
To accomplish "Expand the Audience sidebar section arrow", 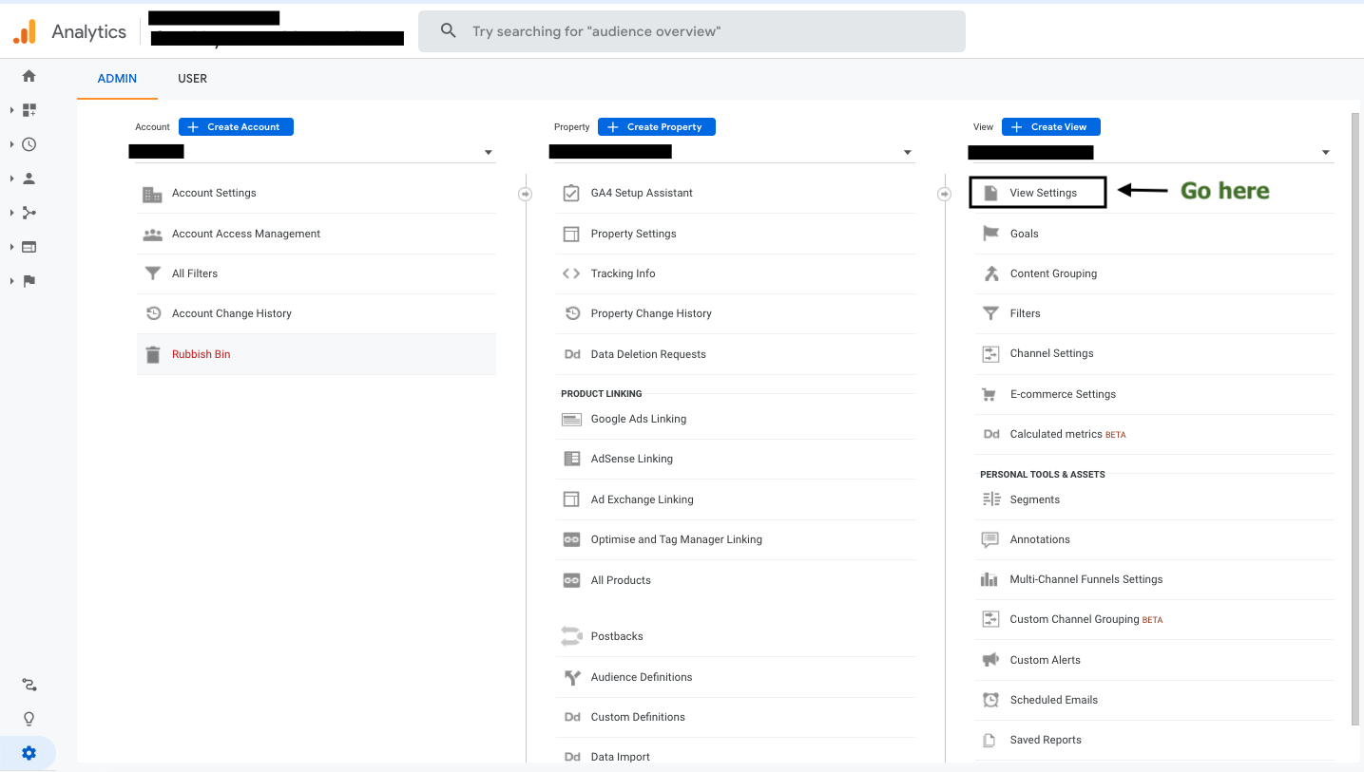I will point(11,179).
